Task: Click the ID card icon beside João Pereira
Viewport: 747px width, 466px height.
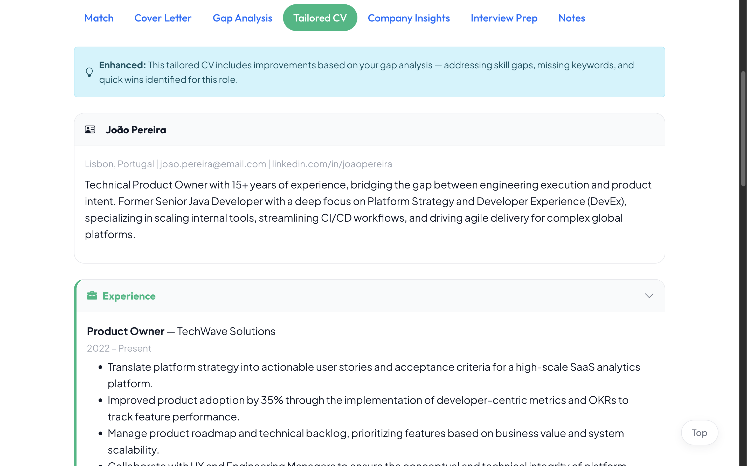Action: click(x=90, y=129)
